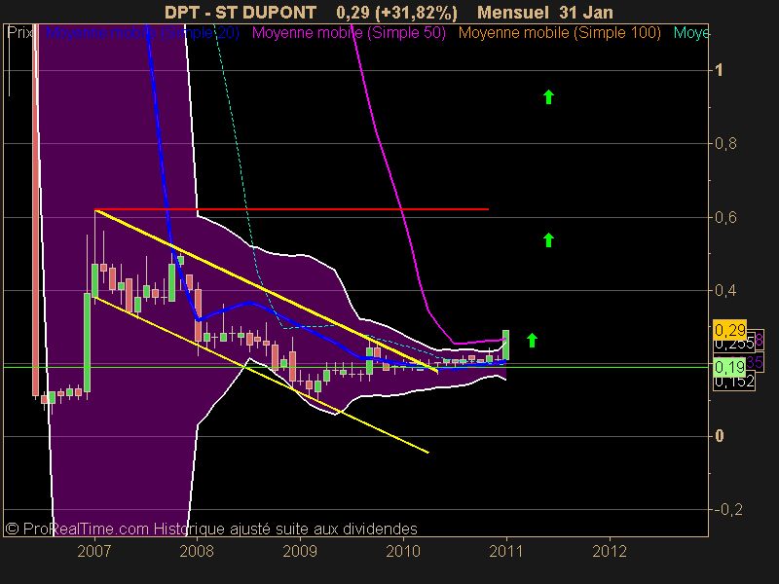779x584 pixels.
Task: Click the yellow 0,29 current price tag
Action: (729, 329)
